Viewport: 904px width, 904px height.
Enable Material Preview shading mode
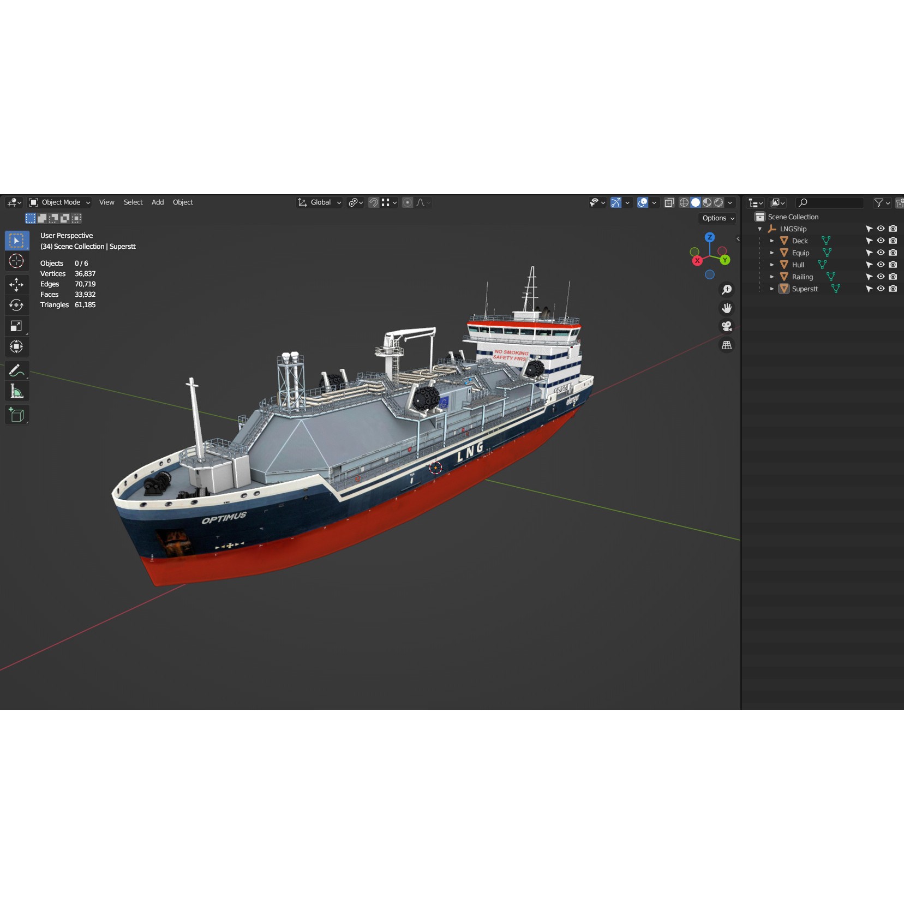707,202
